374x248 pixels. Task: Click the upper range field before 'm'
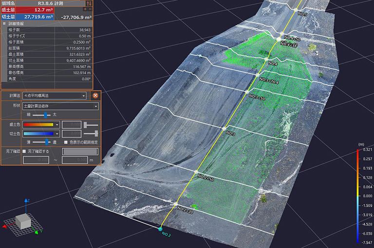(75, 160)
